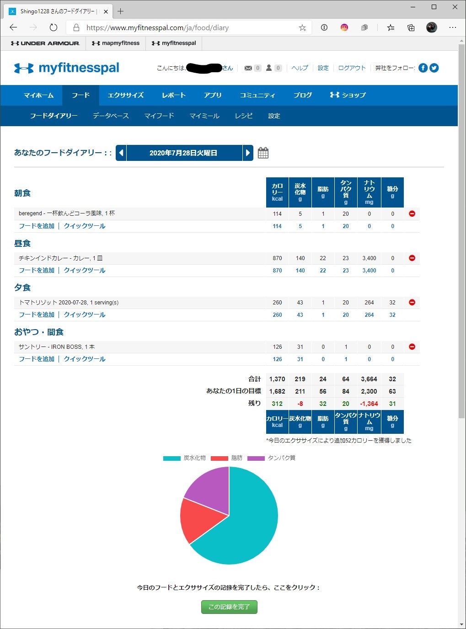Click 設定 link in header
Viewport: 466px width, 629px height.
coord(323,68)
